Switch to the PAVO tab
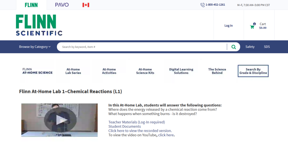 62,5
